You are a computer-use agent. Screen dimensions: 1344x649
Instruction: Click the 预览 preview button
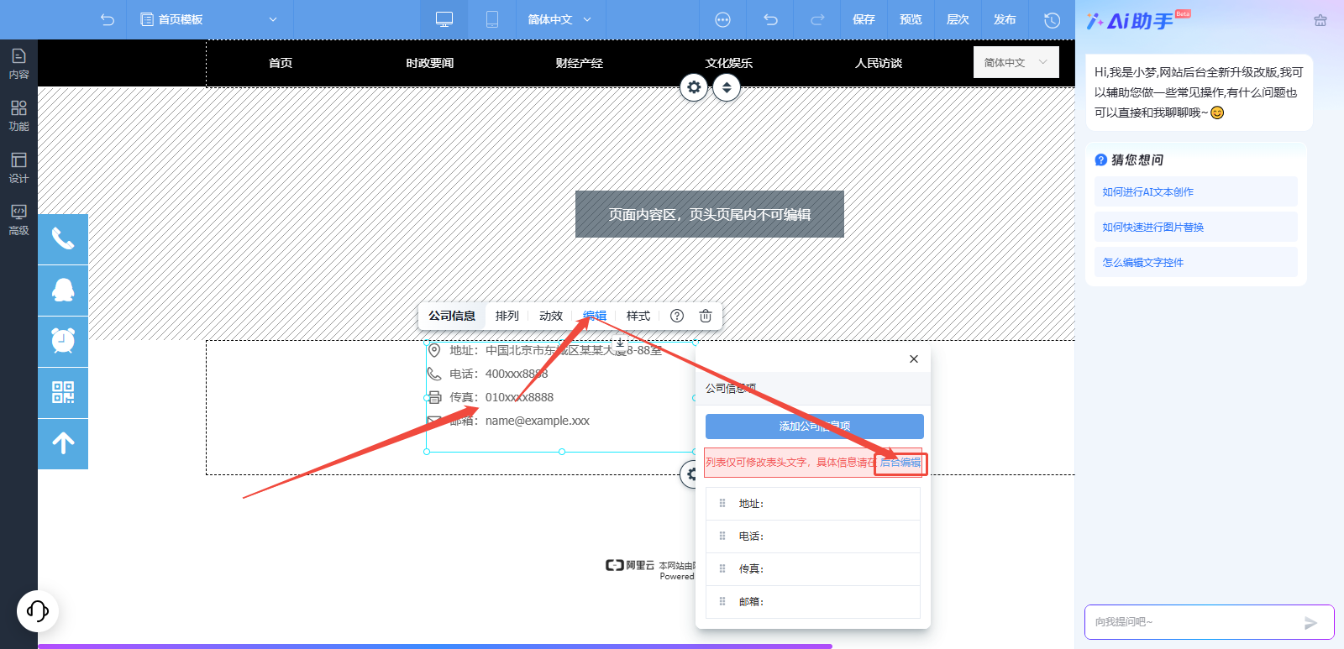(911, 19)
